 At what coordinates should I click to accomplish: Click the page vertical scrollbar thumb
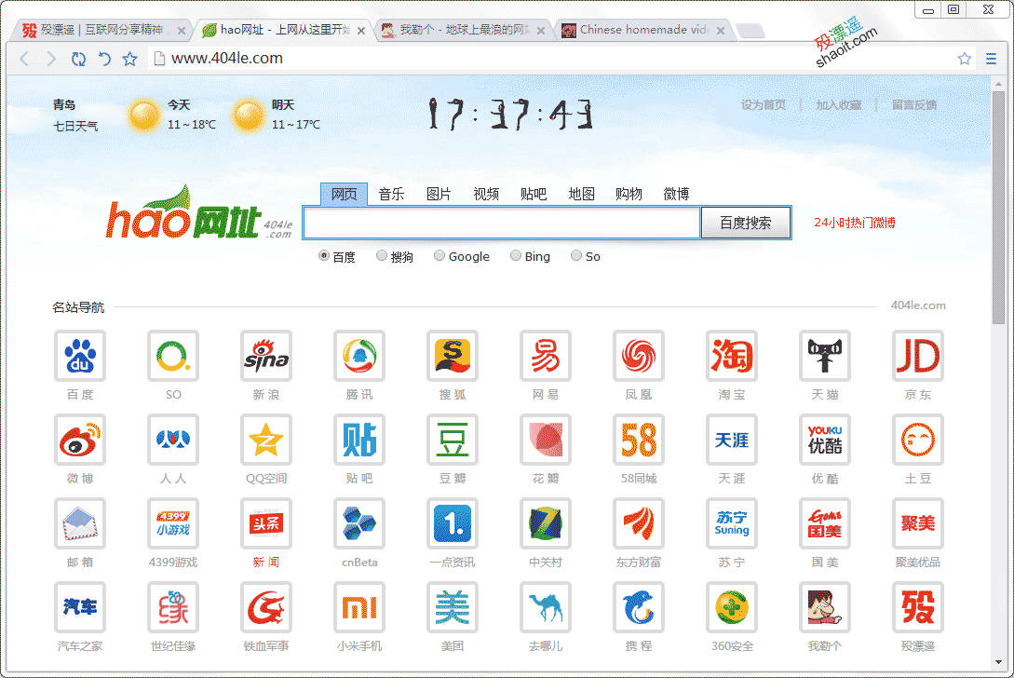pyautogui.click(x=998, y=207)
